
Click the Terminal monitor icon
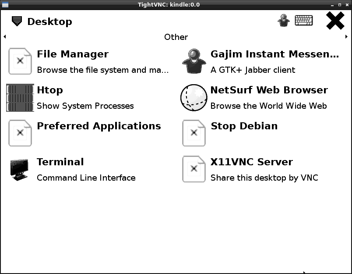20,170
